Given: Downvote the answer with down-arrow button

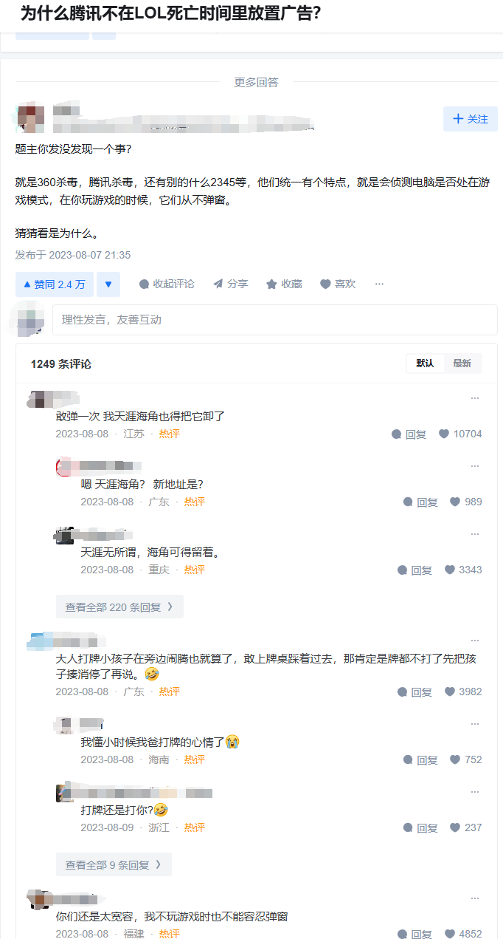Looking at the screenshot, I should [108, 284].
